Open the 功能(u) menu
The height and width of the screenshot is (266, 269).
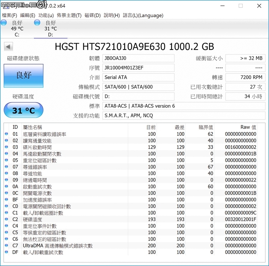[46, 15]
